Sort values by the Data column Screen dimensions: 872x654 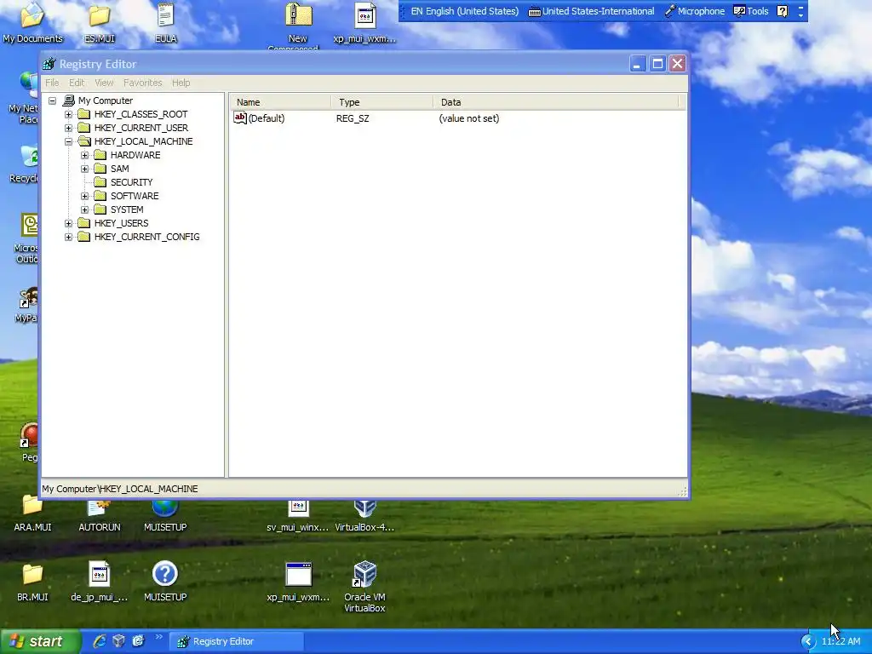(555, 102)
